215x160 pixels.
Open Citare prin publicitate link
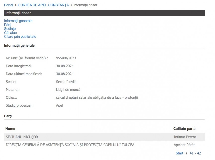[20, 37]
